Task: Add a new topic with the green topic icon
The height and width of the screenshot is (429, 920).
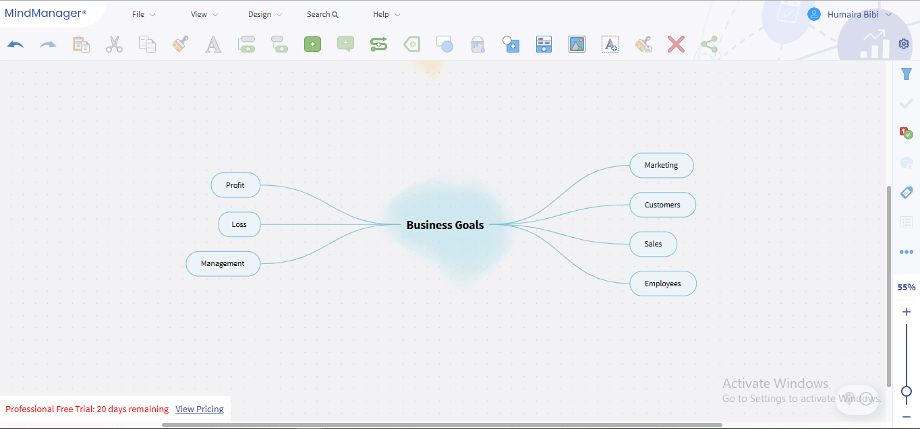Action: click(x=312, y=44)
